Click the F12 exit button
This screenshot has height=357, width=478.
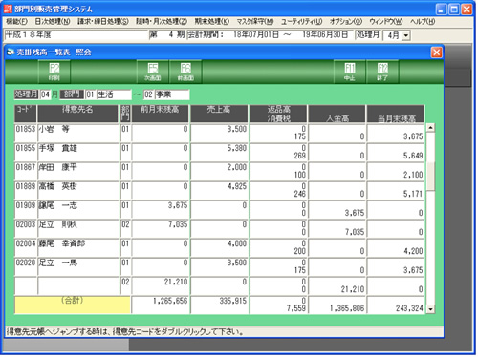coord(382,72)
